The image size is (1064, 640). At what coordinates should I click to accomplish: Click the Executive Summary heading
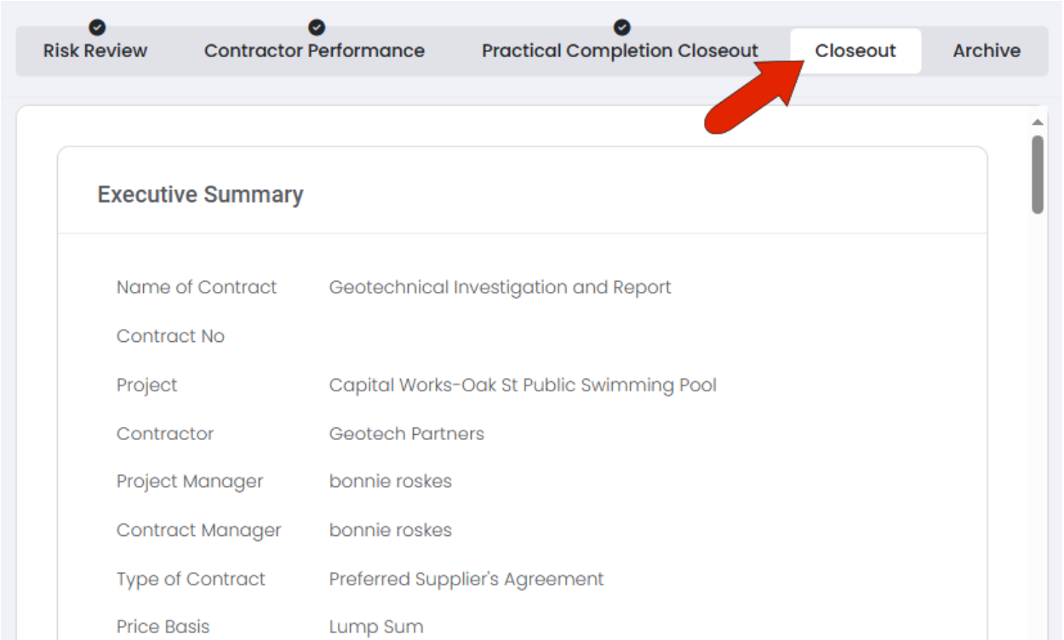pos(200,195)
